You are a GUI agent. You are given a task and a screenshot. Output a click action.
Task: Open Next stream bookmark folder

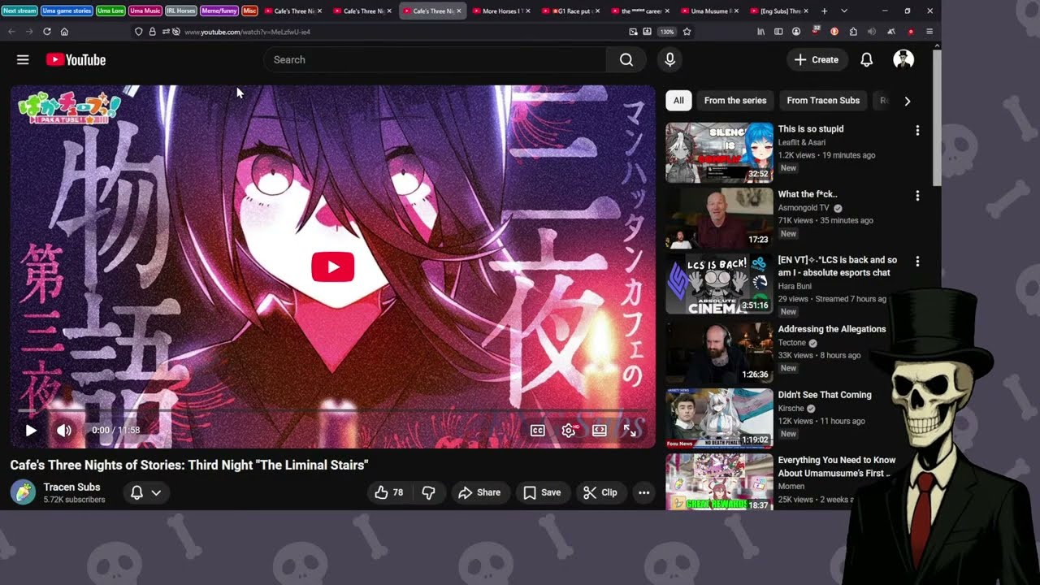(x=19, y=11)
